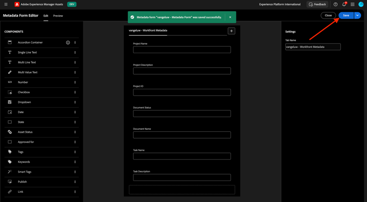This screenshot has height=202, width=367.
Task: Select the Link component icon
Action: 10,191
